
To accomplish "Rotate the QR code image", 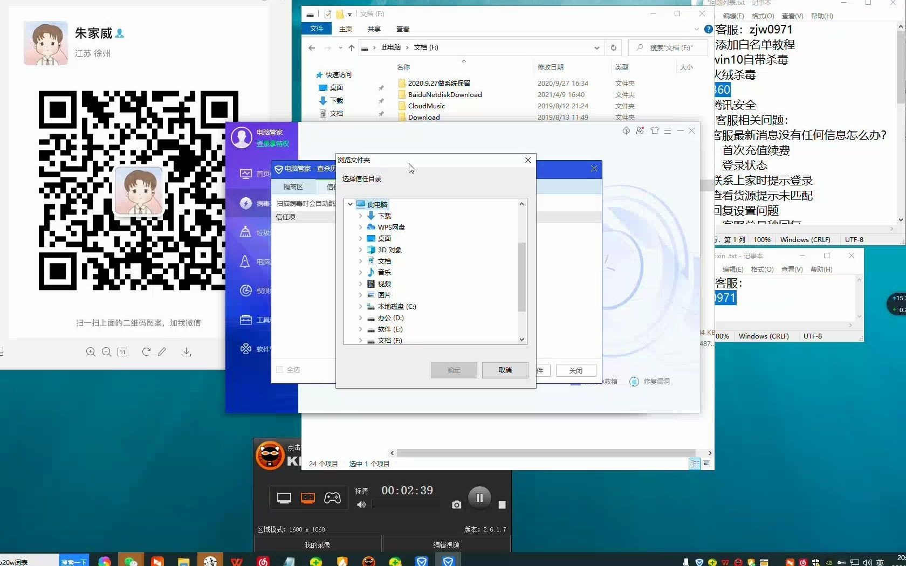I will click(x=146, y=352).
